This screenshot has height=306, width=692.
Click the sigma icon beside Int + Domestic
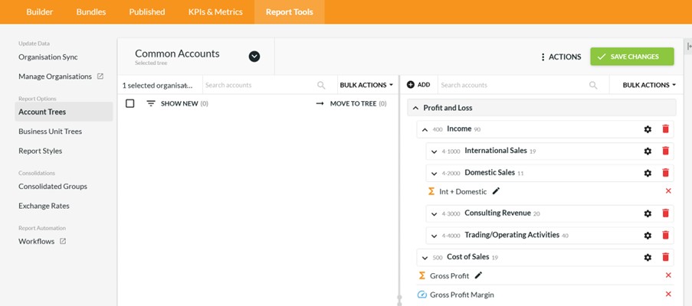(x=431, y=191)
